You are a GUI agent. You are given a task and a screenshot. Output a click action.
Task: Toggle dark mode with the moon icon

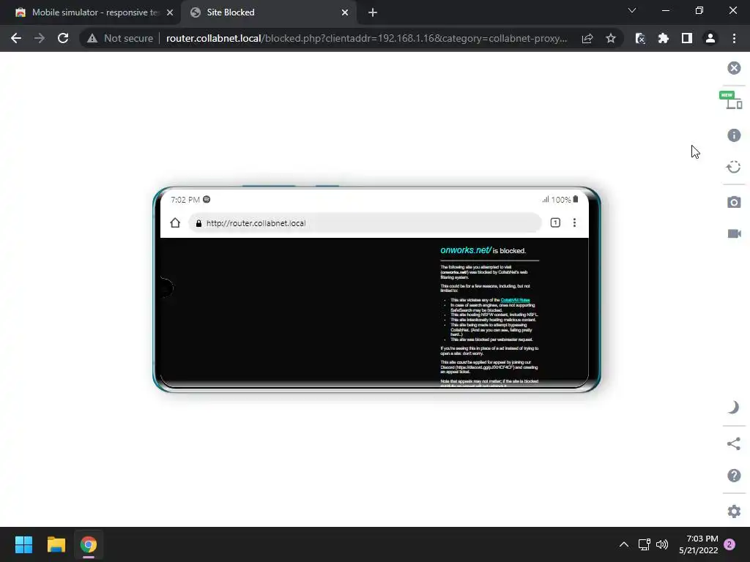(734, 408)
